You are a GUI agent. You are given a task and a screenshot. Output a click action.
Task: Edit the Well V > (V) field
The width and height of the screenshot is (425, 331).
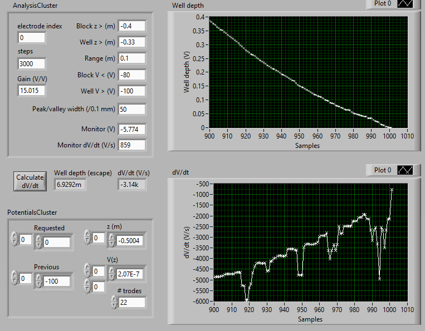click(131, 91)
